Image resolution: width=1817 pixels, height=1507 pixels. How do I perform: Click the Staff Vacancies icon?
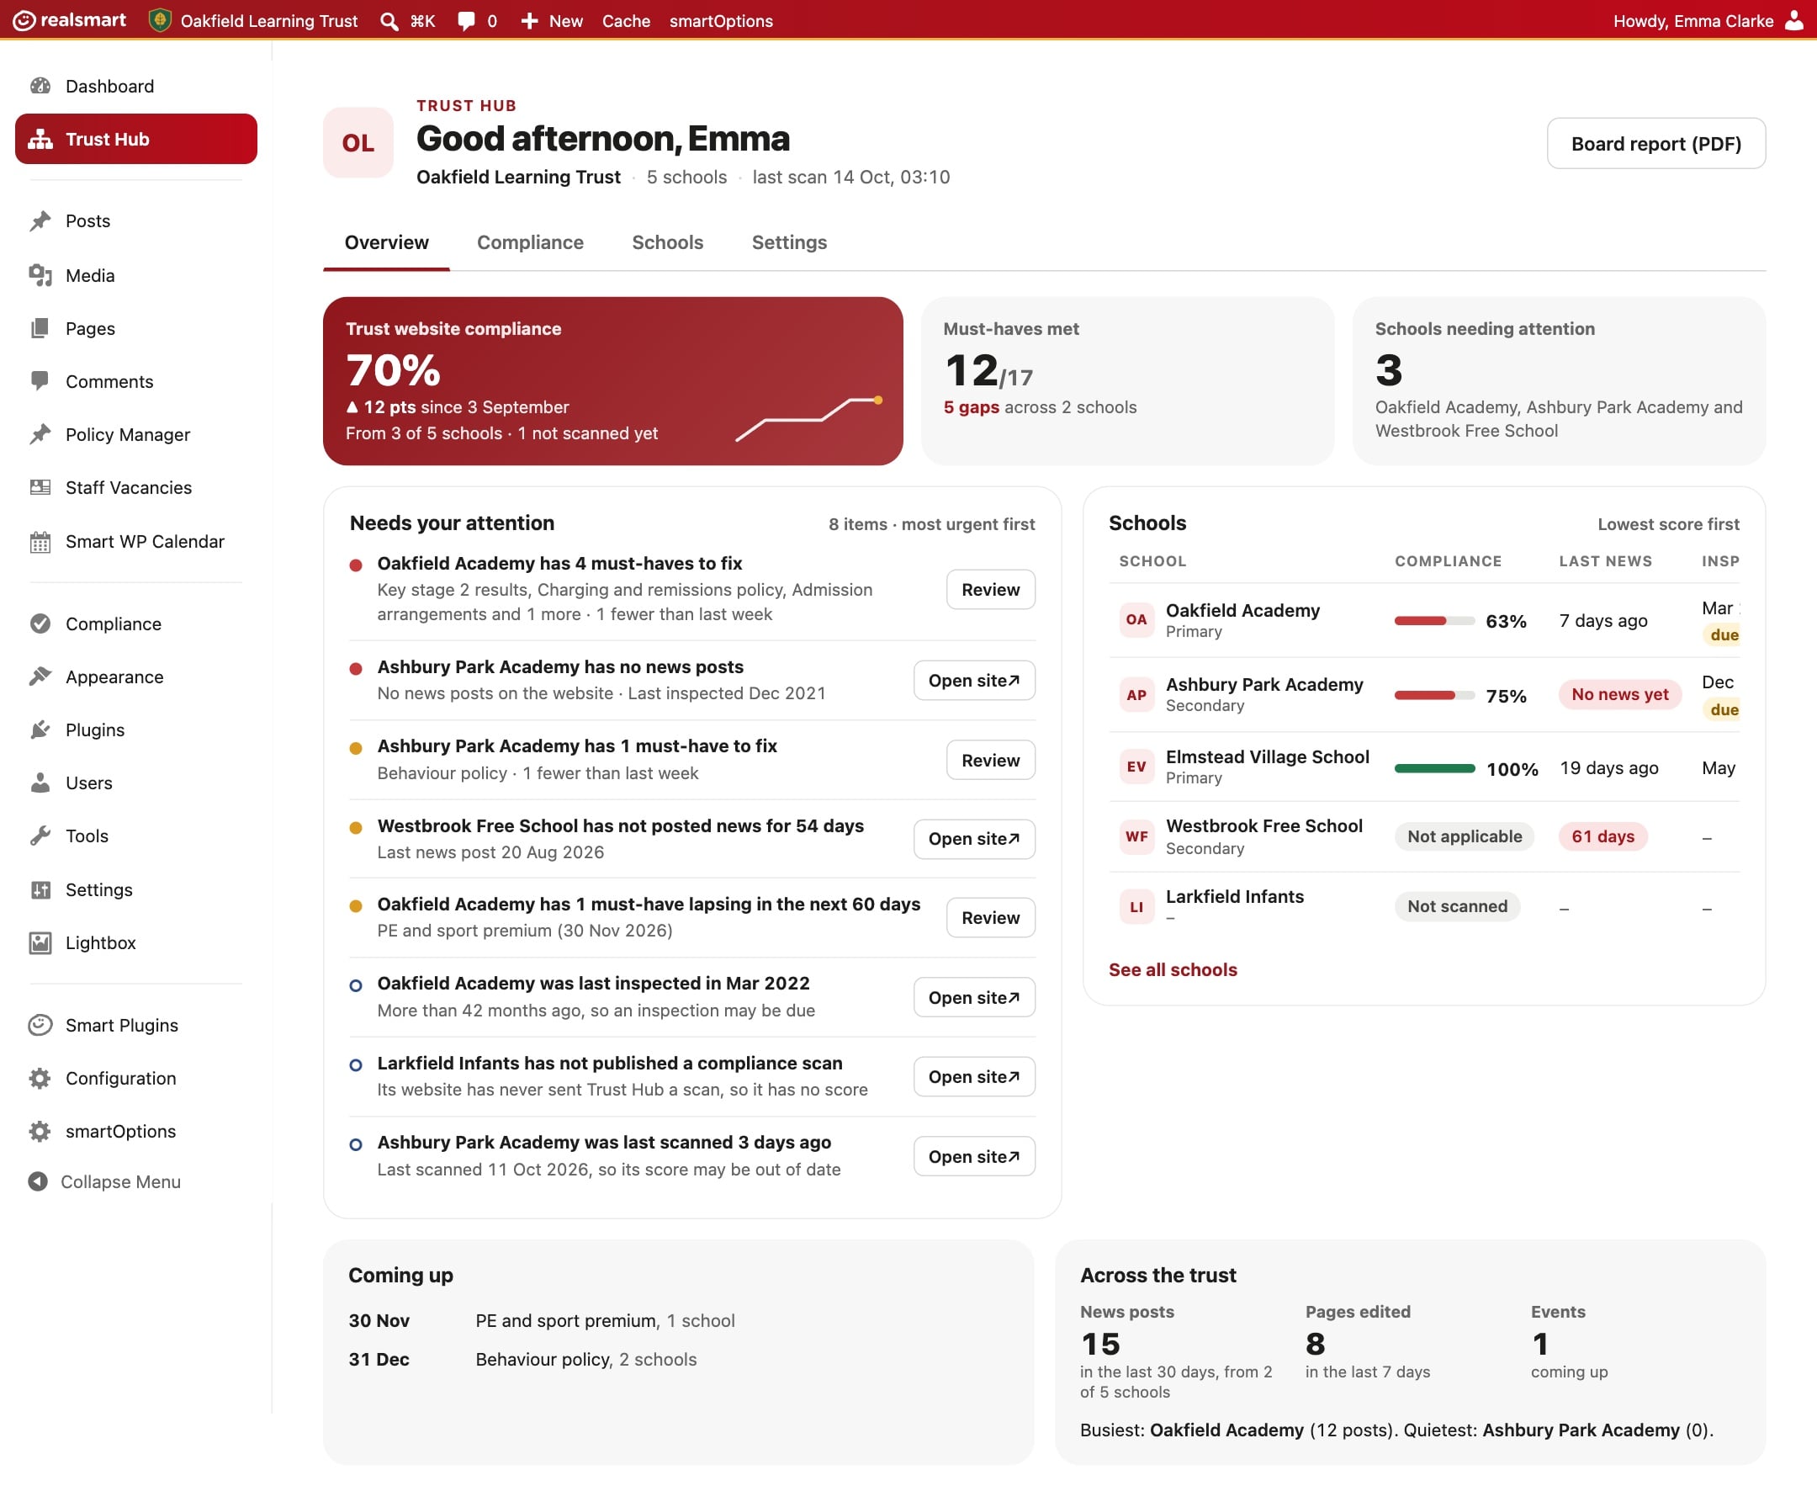click(x=40, y=487)
